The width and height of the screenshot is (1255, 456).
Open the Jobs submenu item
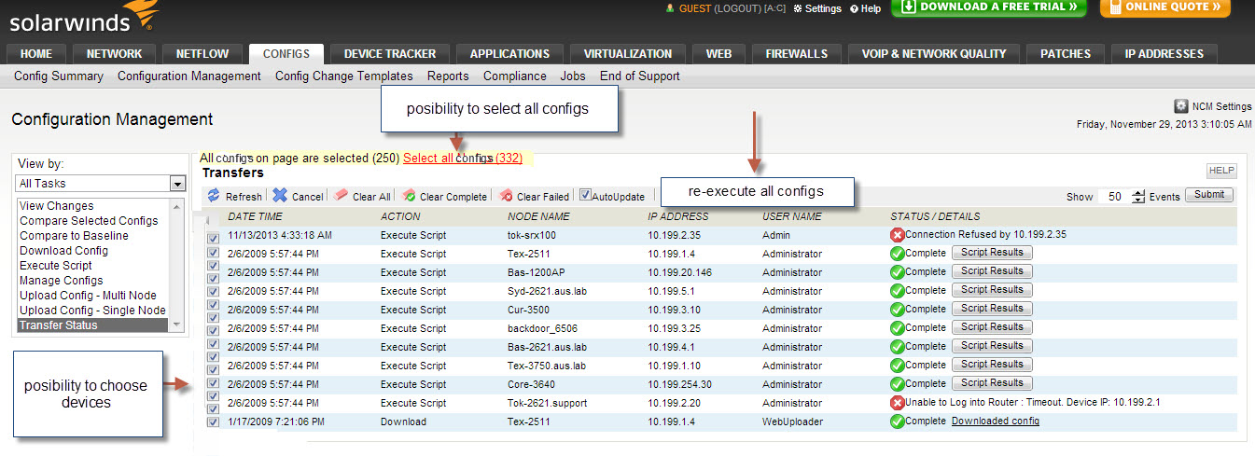[x=573, y=76]
